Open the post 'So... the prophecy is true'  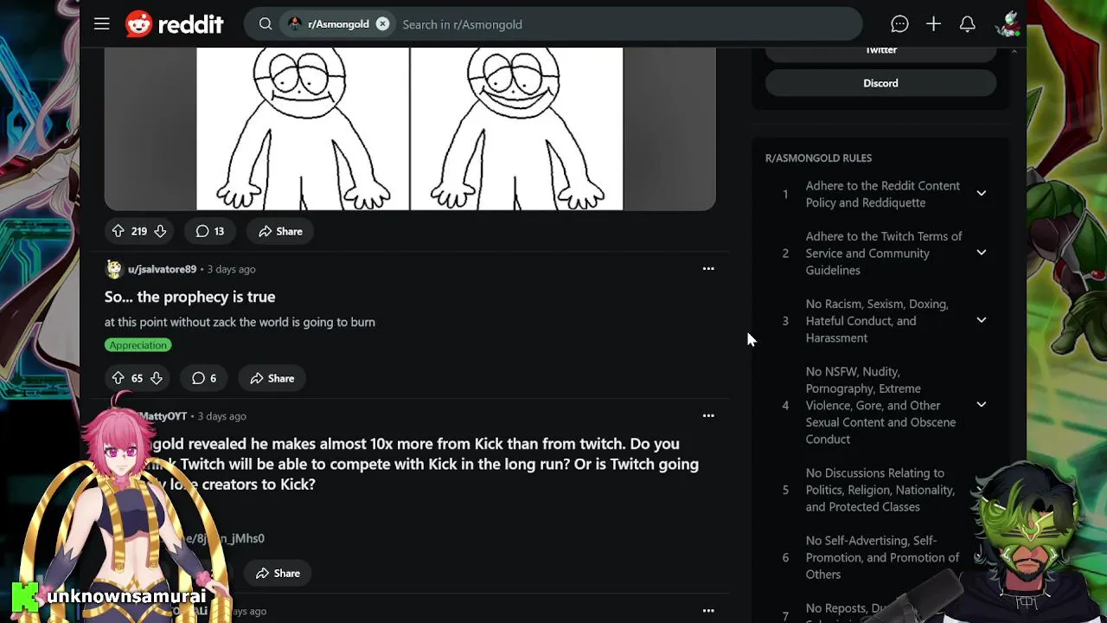pos(190,297)
